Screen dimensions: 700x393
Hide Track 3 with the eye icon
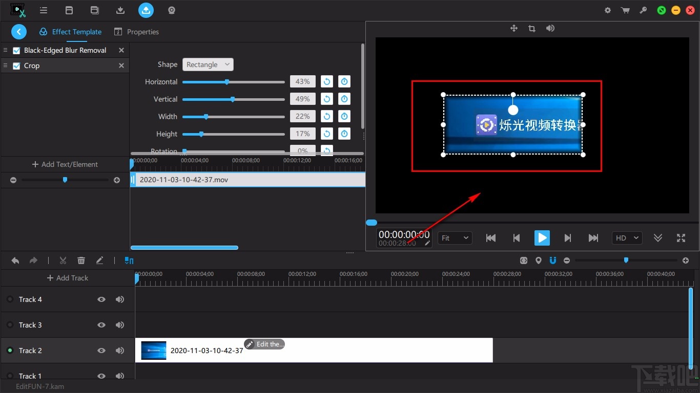tap(101, 325)
